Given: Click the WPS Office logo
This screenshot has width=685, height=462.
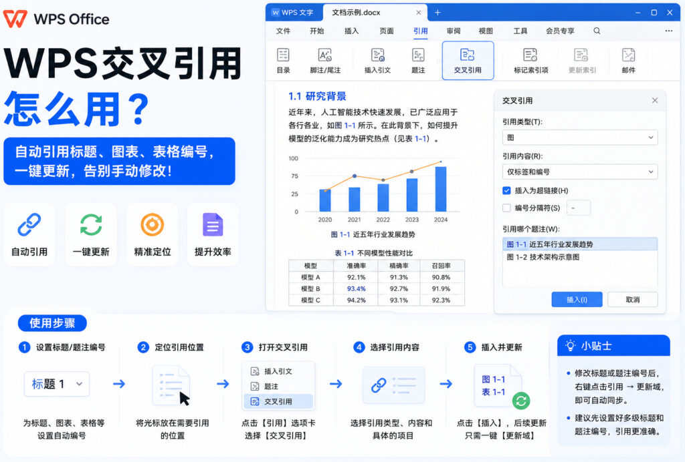Looking at the screenshot, I should pyautogui.click(x=56, y=19).
